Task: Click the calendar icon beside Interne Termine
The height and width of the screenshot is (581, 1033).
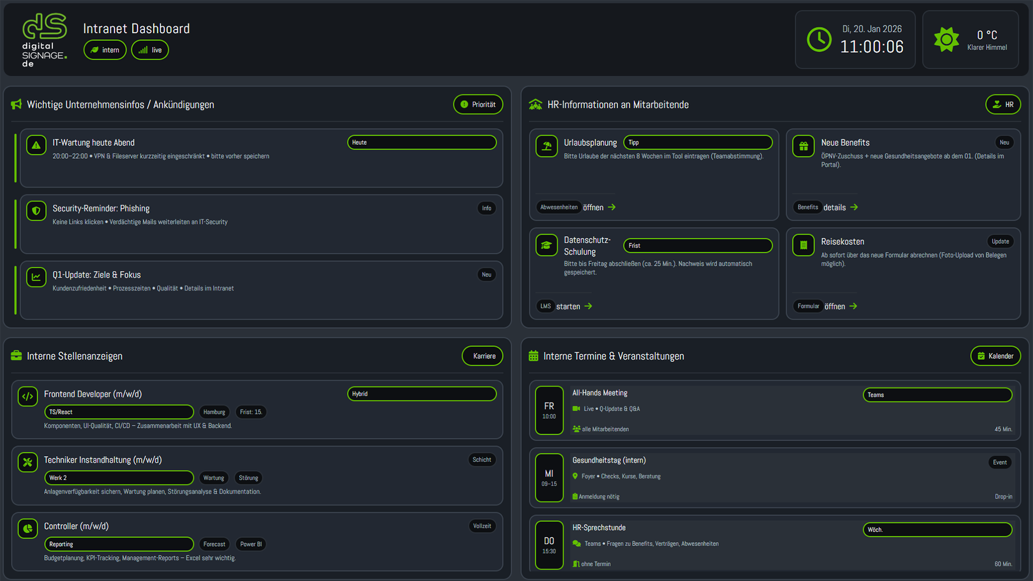Action: coord(533,356)
